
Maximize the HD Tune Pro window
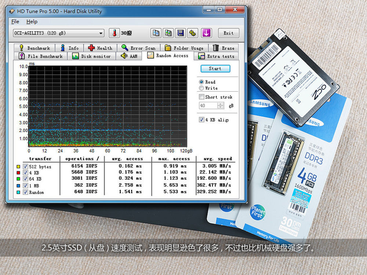pyautogui.click(x=219, y=10)
